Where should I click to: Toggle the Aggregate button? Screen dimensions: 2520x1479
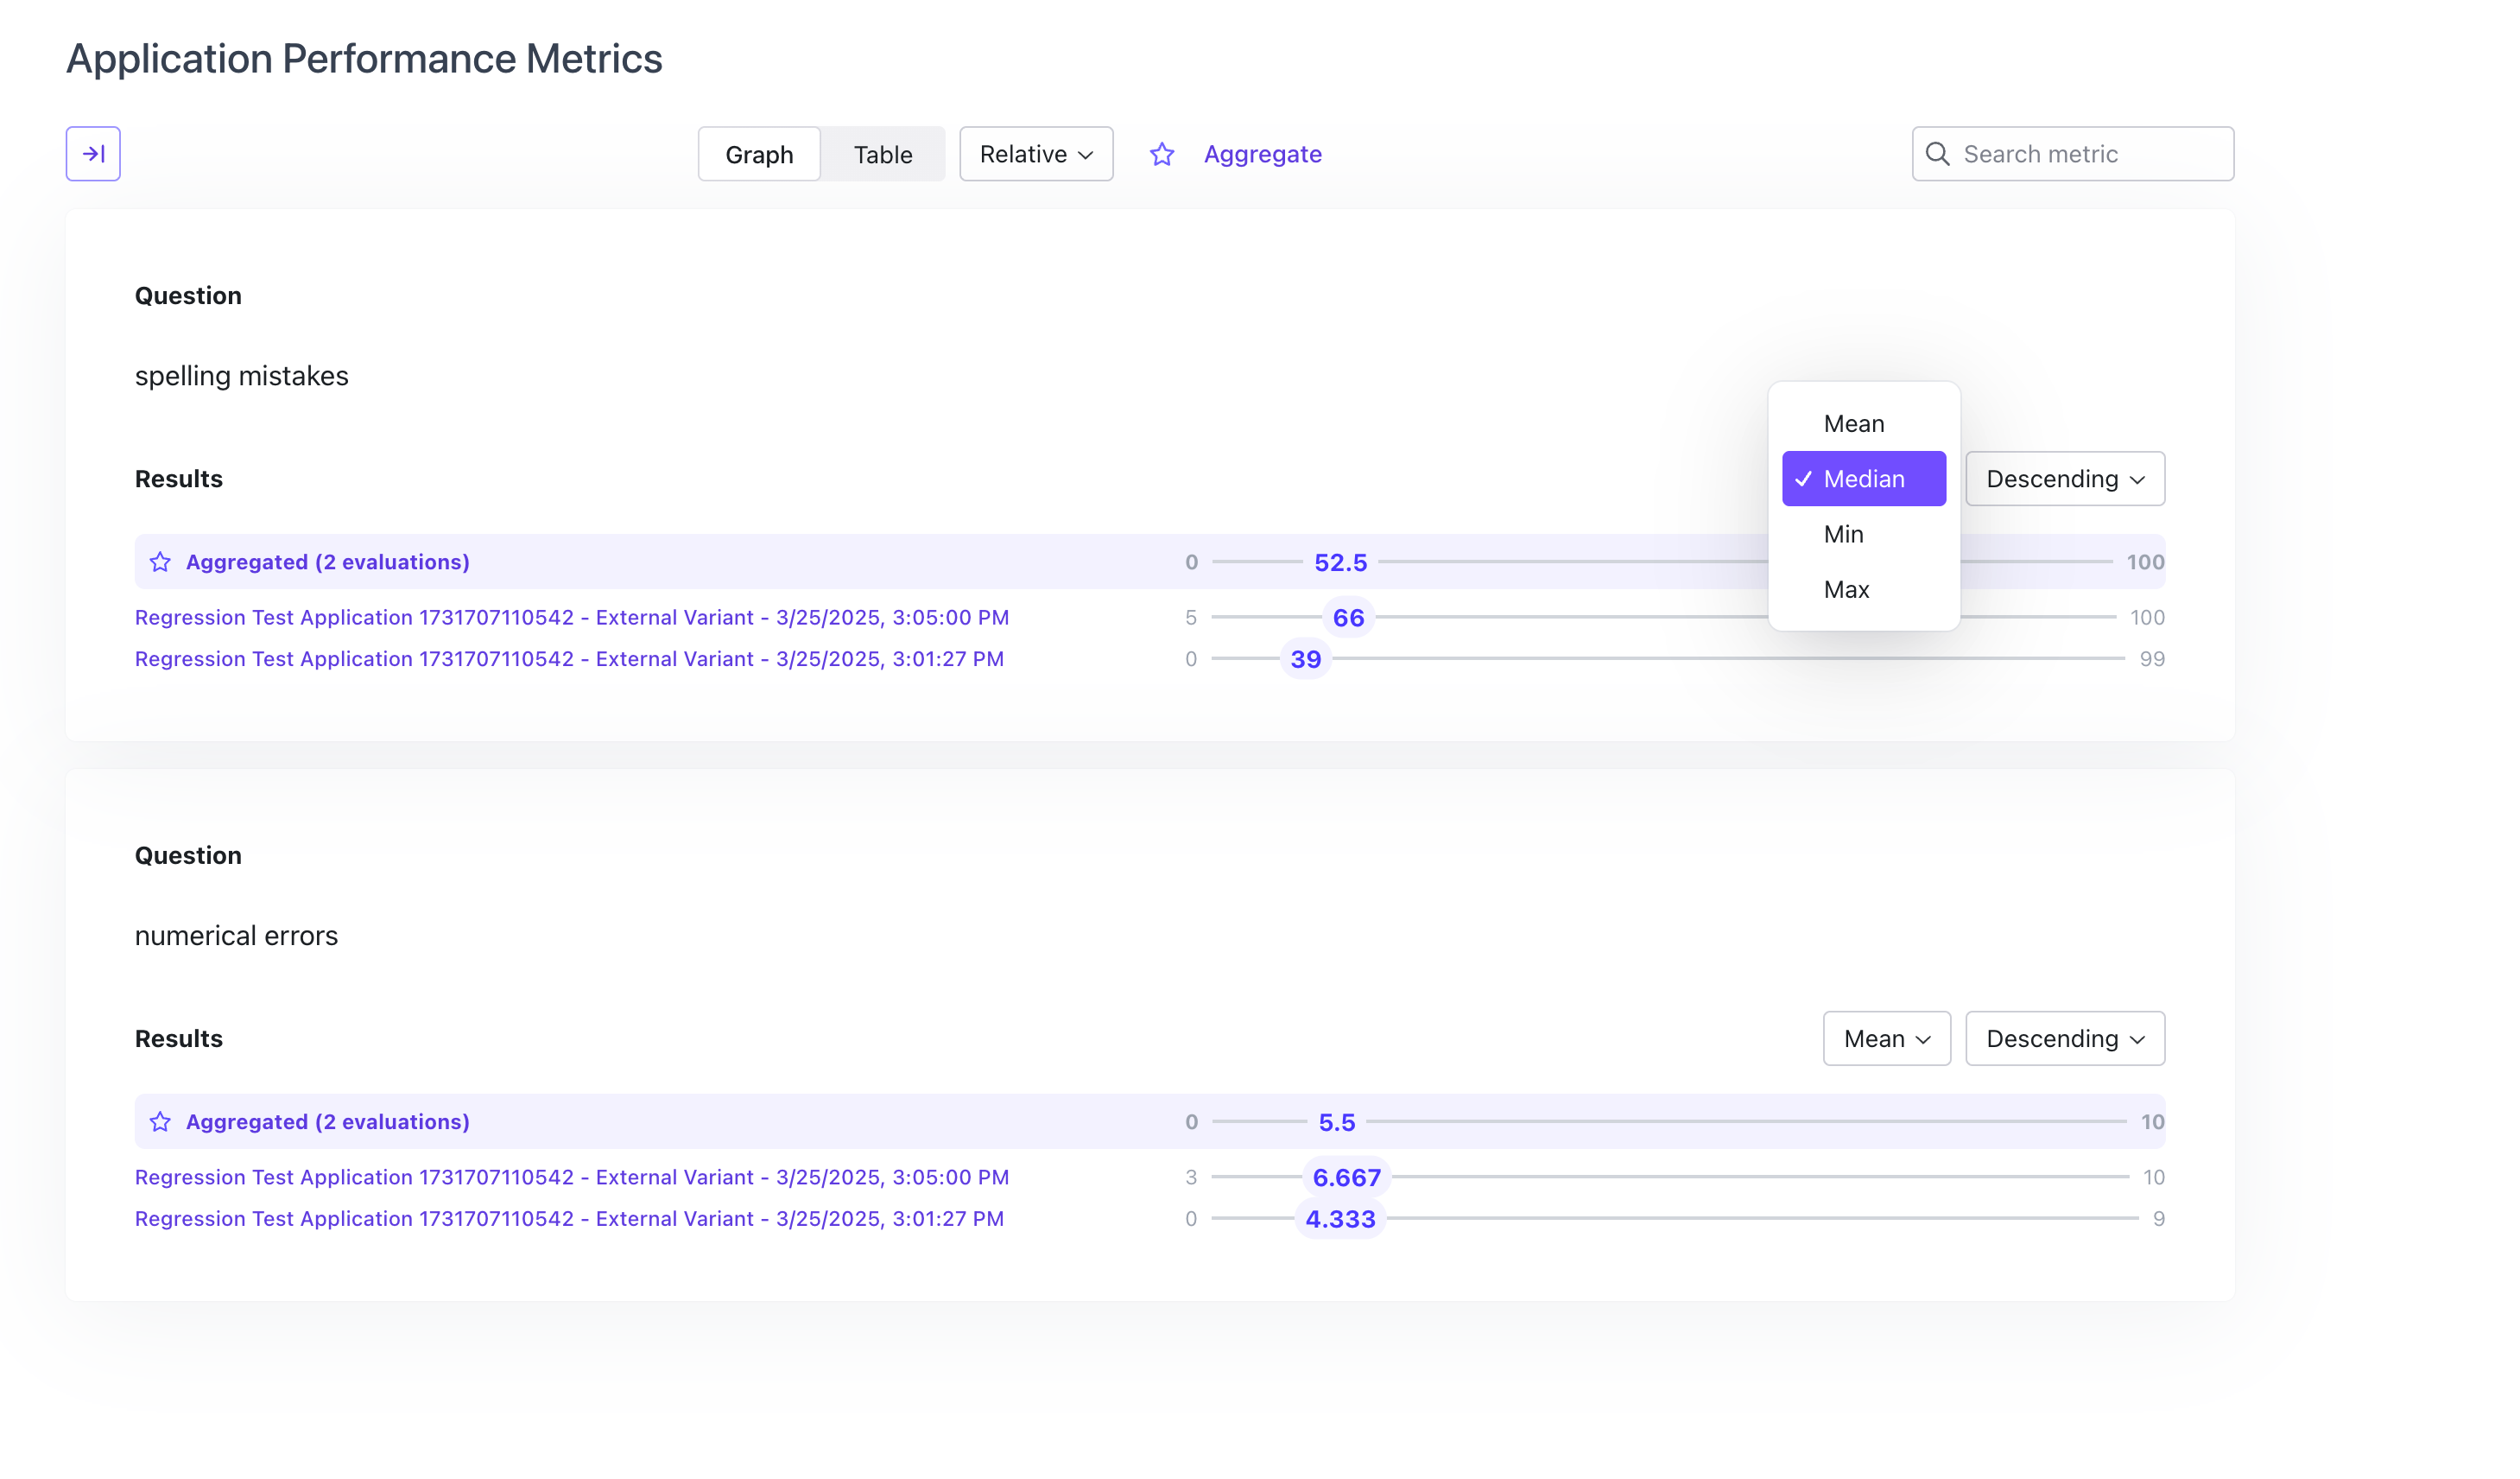coord(1262,154)
